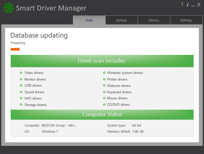204x154 pixels.
Task: Collapse the Computer Status section
Action: 102,114
